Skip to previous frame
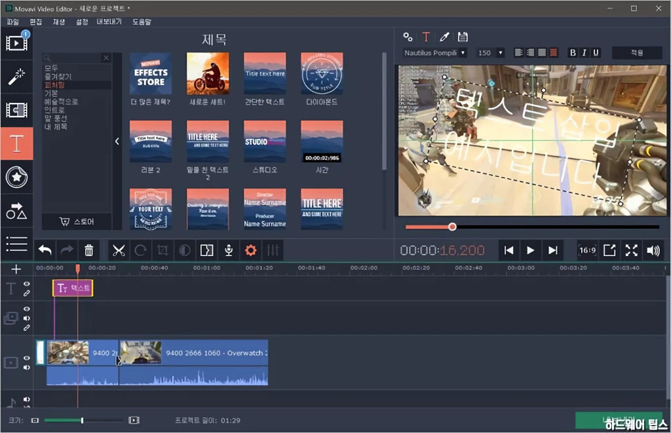Screen dimensions: 671x433 click(508, 250)
